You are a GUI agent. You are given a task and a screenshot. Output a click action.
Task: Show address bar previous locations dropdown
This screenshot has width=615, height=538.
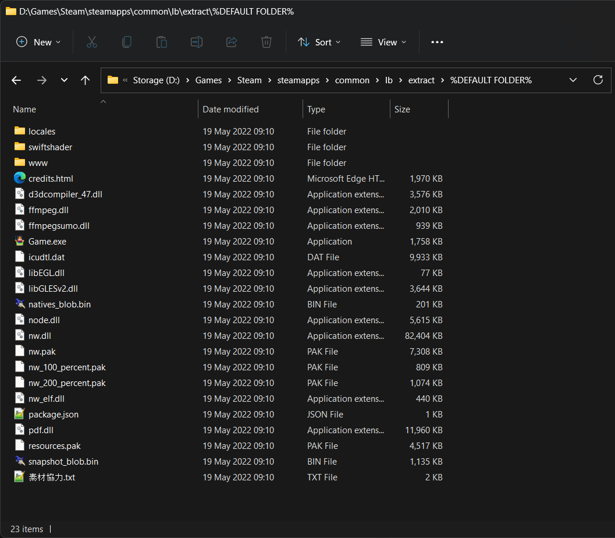pos(573,80)
